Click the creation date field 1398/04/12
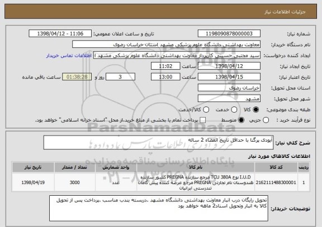 [229, 66]
